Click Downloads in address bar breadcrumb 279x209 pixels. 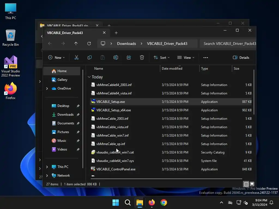pos(126,44)
